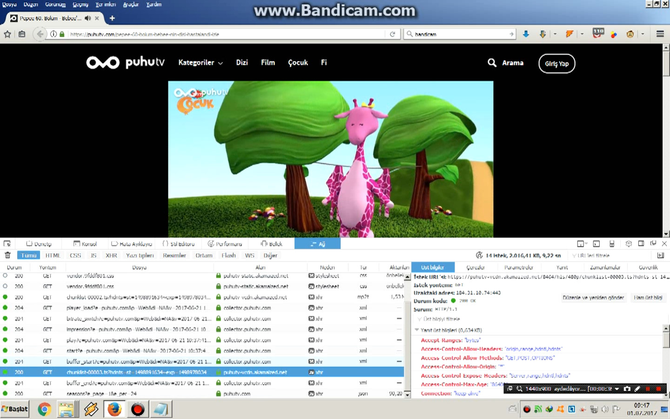
Task: Click the Bandicam pencil drawing icon
Action: (637, 389)
